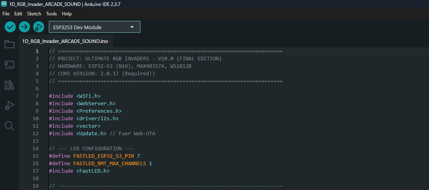Click the Arduino IDE title bar logo

point(4,4)
